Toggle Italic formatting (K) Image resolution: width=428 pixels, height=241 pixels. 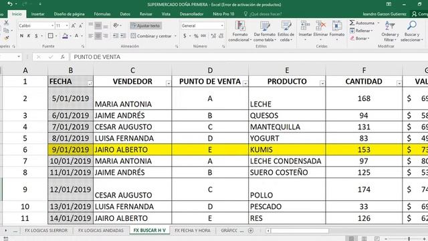pyautogui.click(x=29, y=35)
